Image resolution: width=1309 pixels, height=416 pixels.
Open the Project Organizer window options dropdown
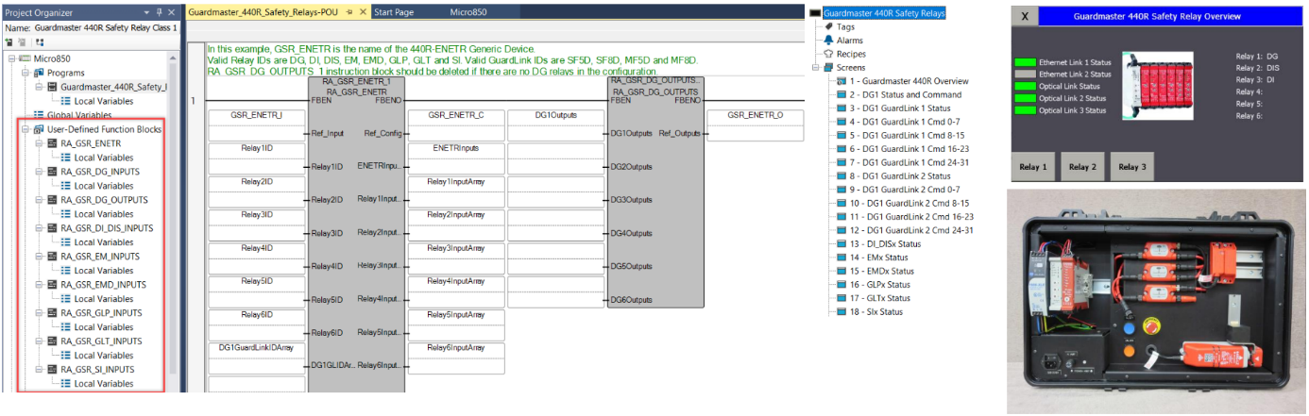(x=147, y=12)
